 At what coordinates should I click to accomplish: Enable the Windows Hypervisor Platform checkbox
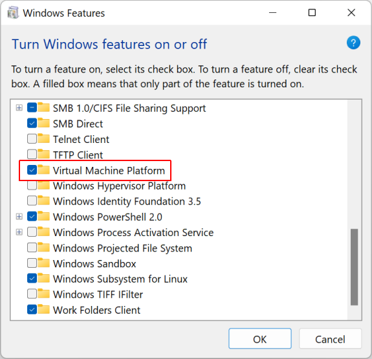[x=32, y=185]
